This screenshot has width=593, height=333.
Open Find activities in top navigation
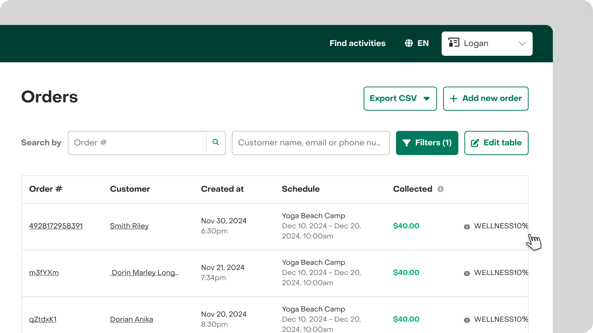pos(357,43)
